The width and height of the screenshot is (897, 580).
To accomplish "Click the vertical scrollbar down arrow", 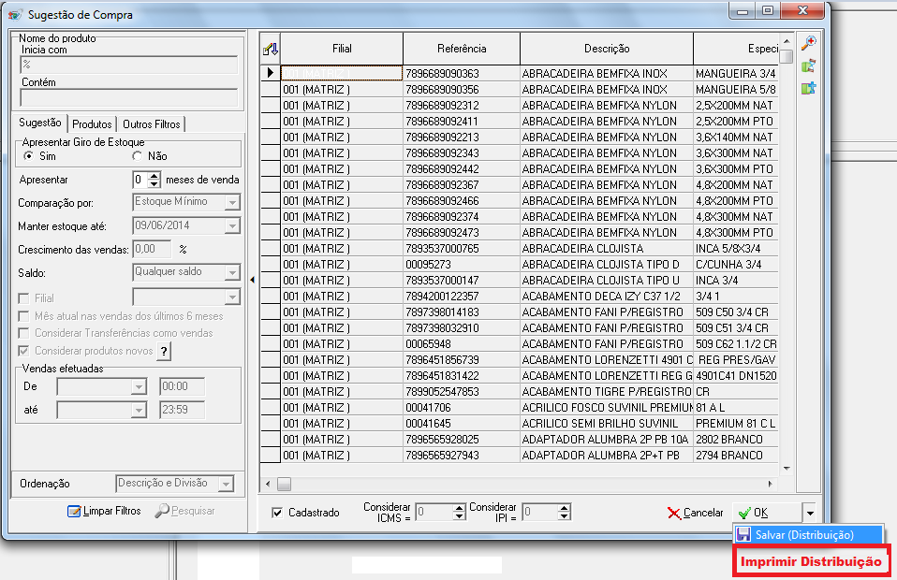I will 787,469.
